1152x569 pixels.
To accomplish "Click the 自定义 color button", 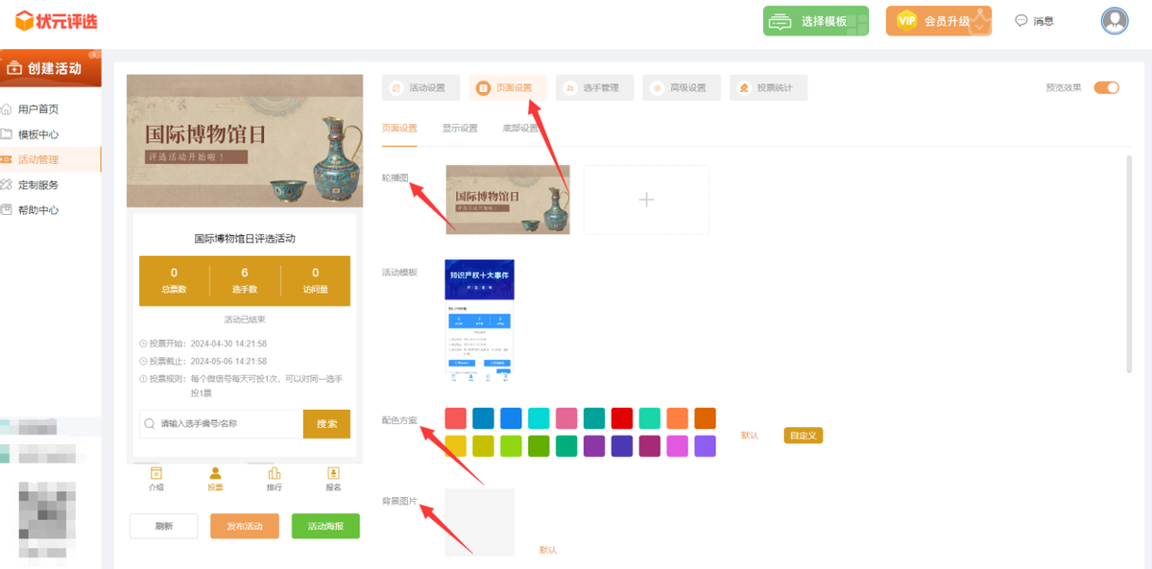I will (x=803, y=436).
